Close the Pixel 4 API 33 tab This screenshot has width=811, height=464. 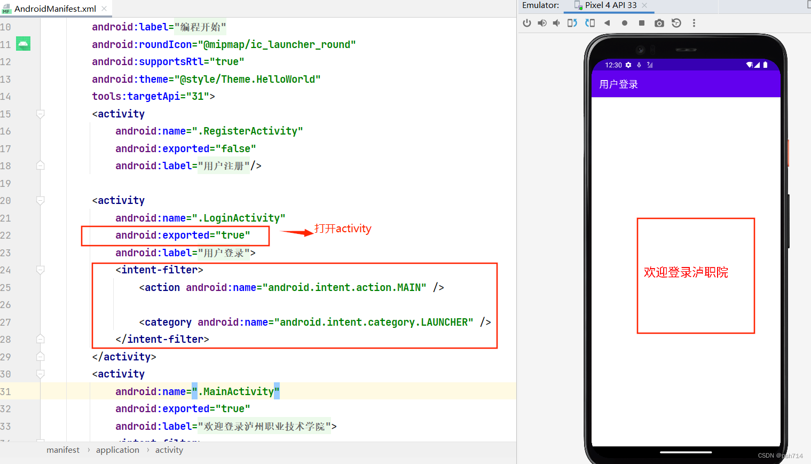644,5
